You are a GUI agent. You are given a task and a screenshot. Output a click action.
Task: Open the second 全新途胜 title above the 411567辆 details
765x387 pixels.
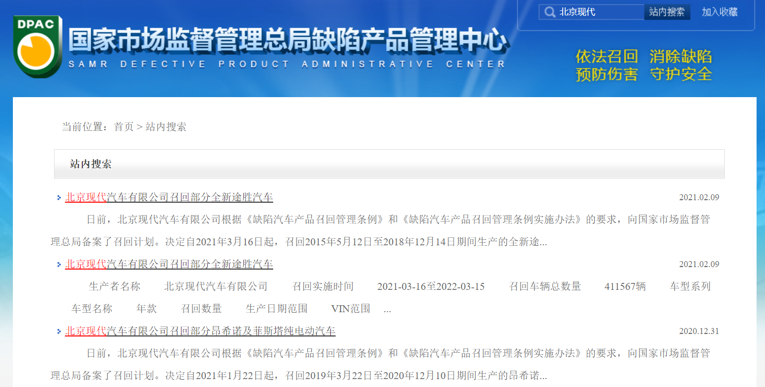click(x=169, y=264)
